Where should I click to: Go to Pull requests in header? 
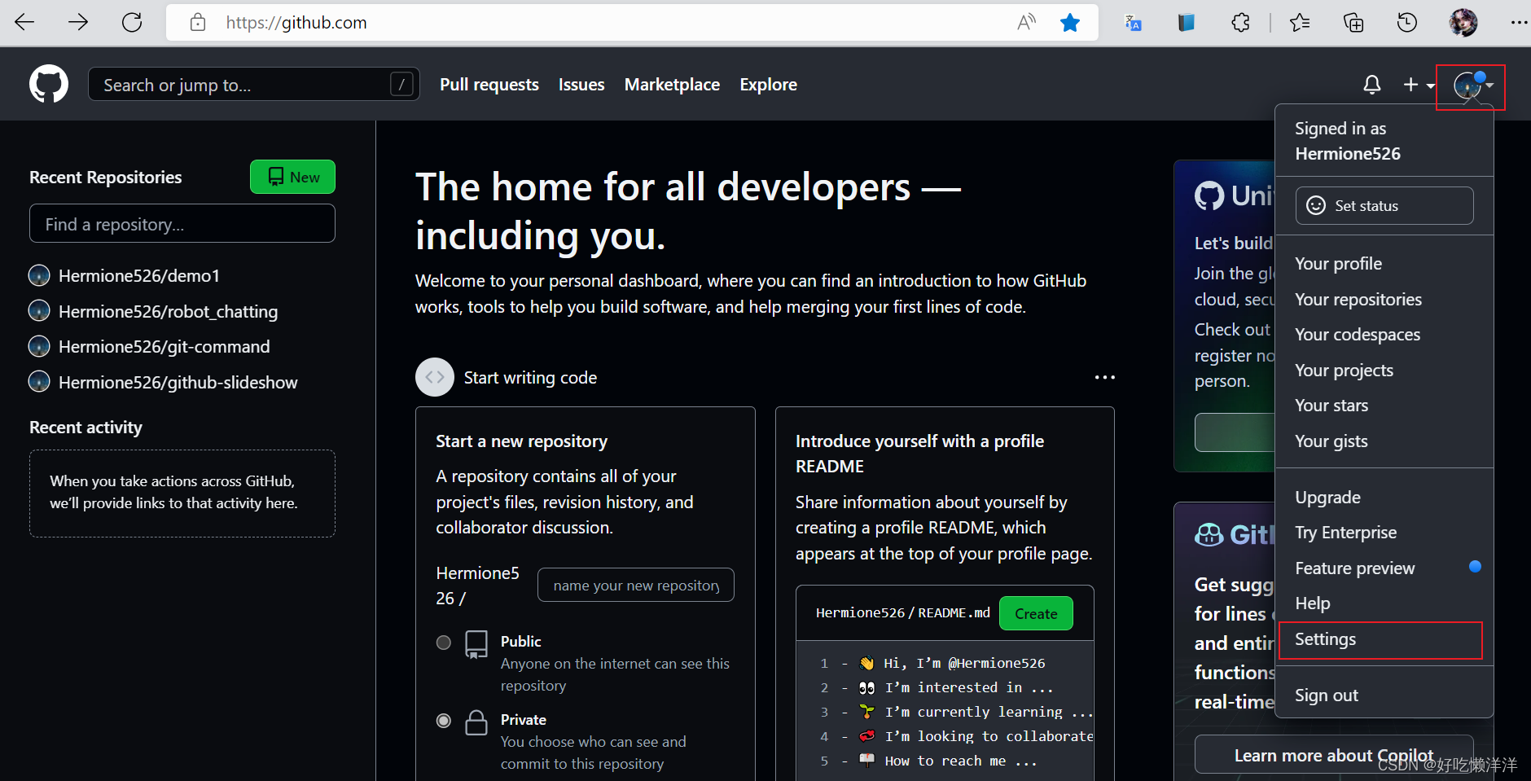click(x=489, y=85)
